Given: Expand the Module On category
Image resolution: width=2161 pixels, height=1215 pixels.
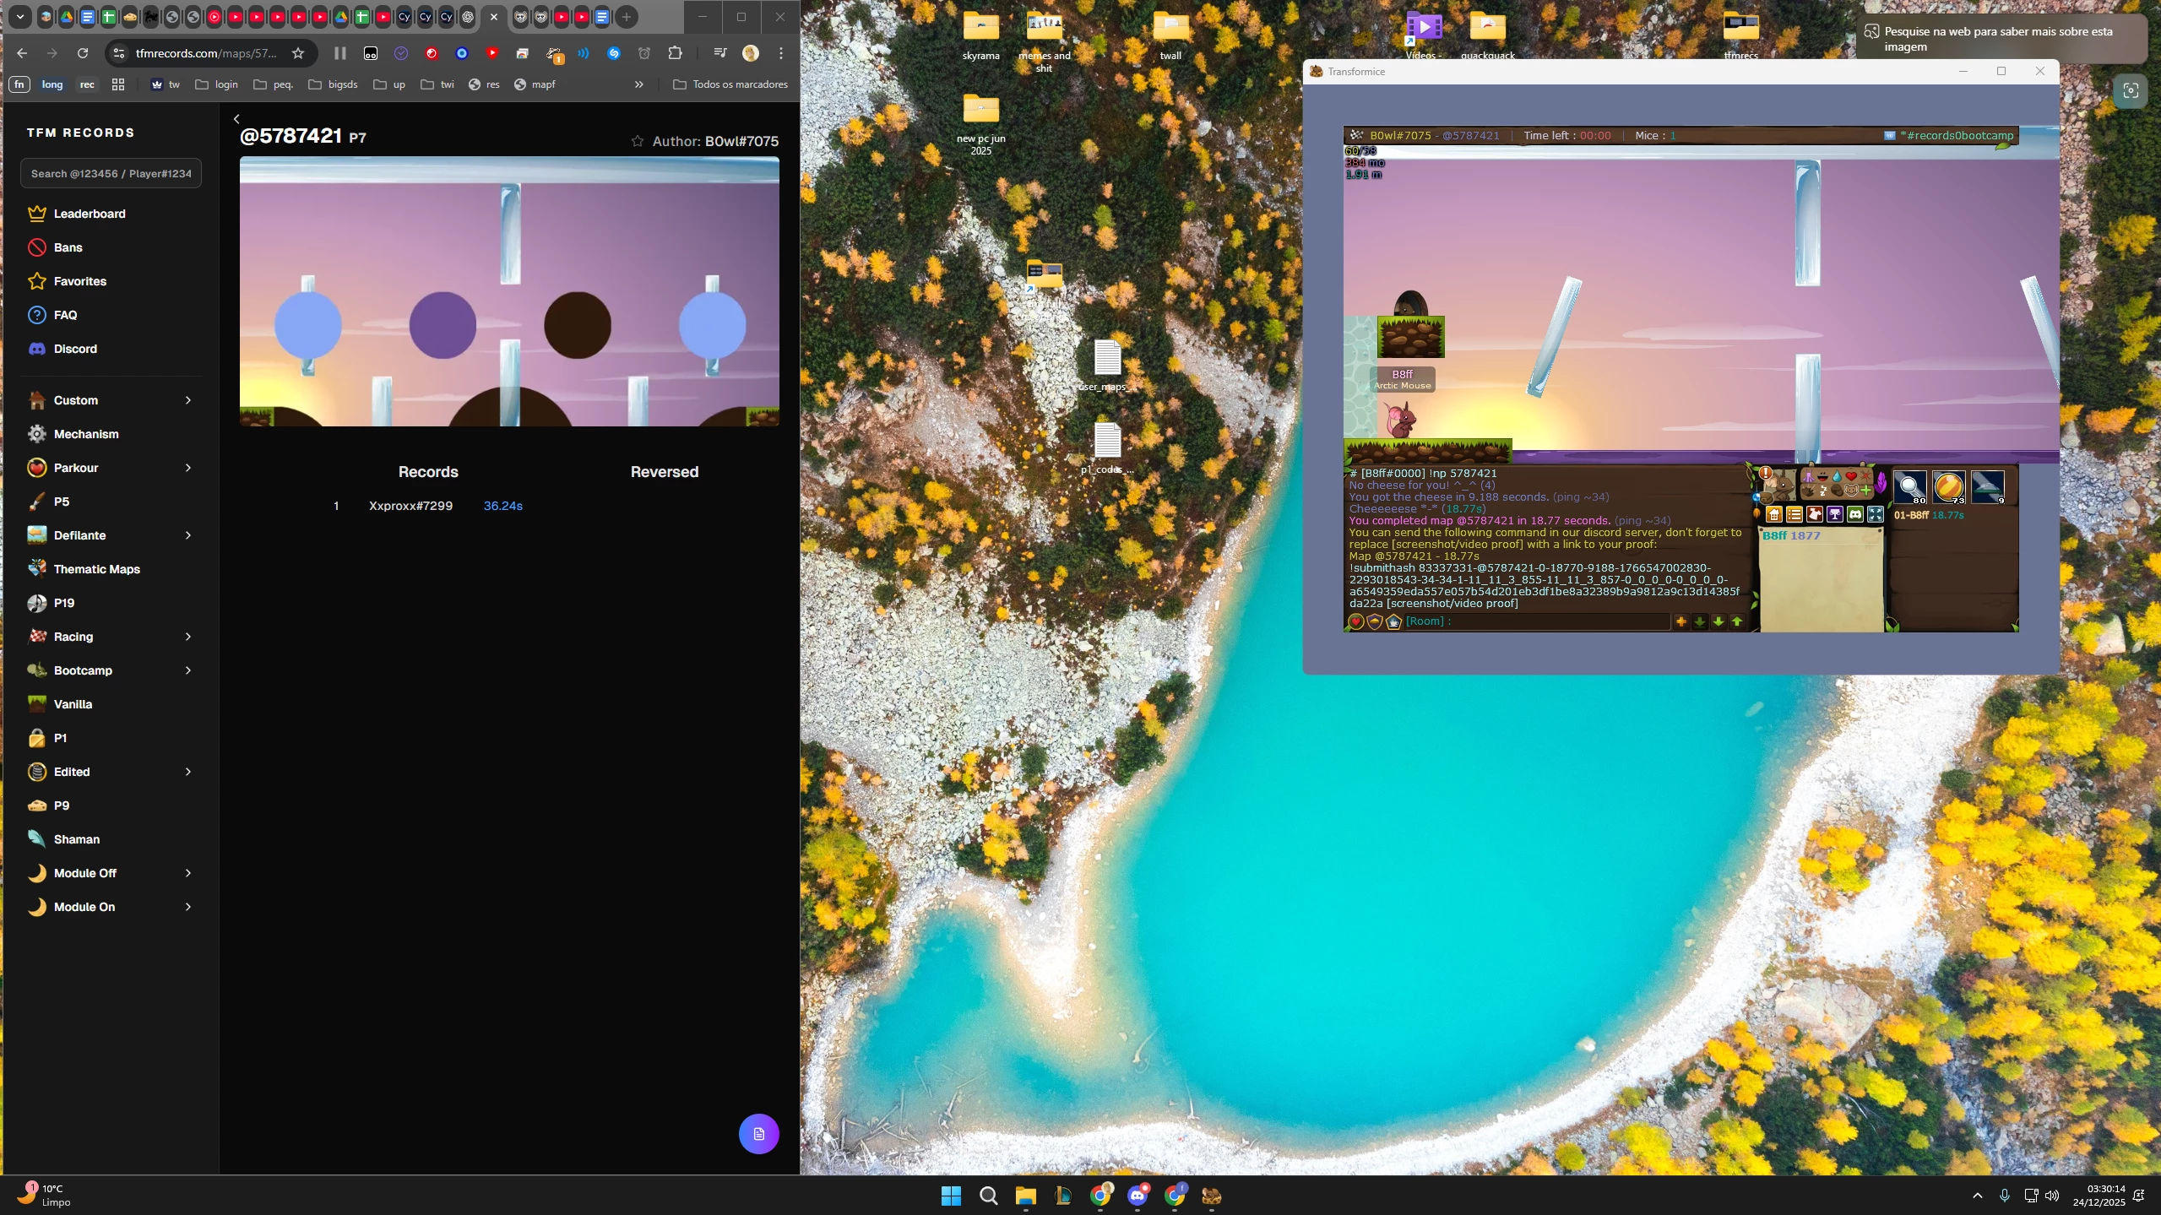Looking at the screenshot, I should tap(111, 907).
